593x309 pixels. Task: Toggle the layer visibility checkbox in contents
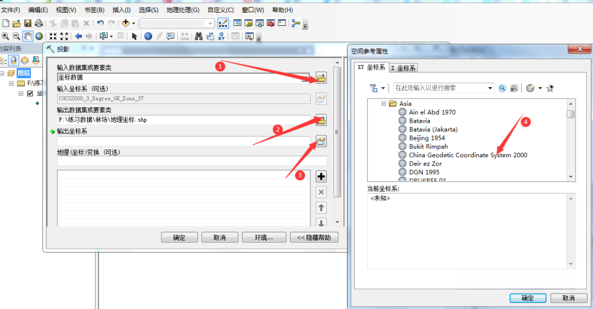pyautogui.click(x=30, y=93)
